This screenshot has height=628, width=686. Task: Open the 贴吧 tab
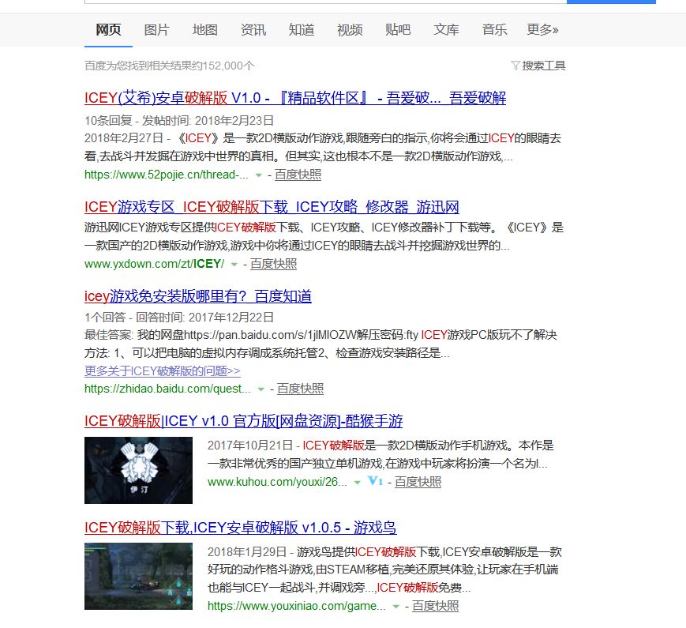click(398, 30)
